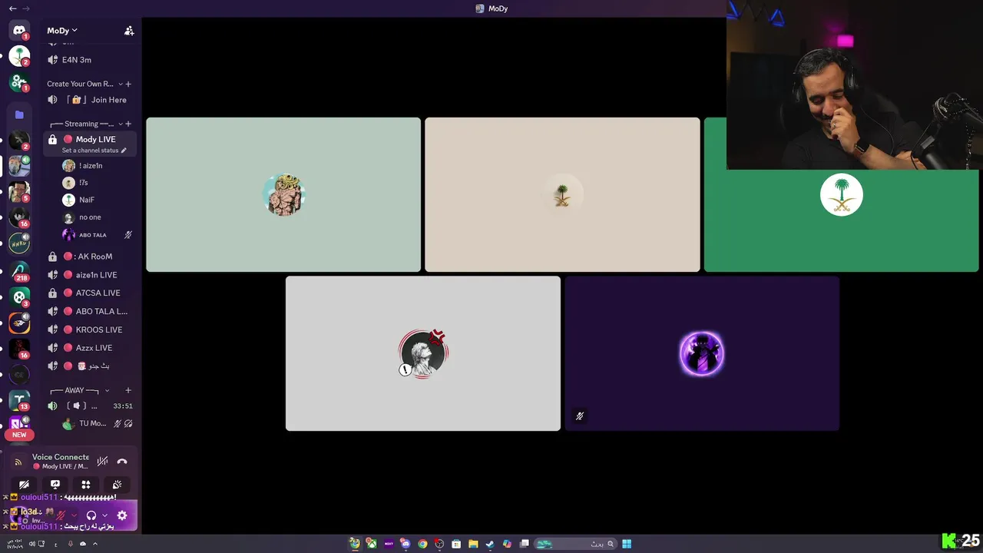
Task: Select the film reel server icon with badge 3
Action: pos(19,296)
